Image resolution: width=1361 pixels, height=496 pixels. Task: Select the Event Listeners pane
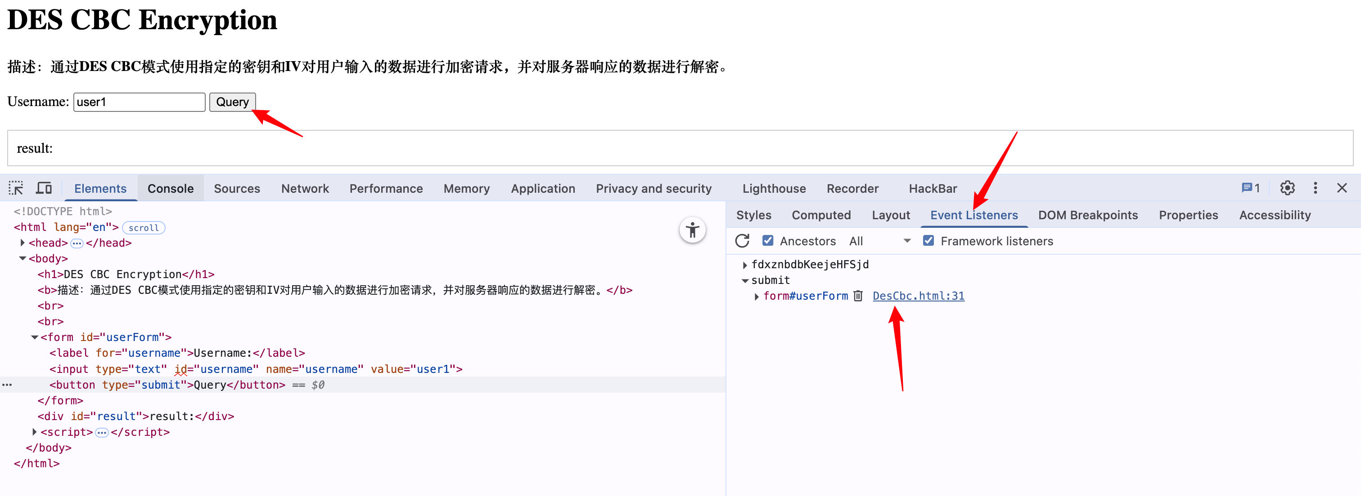click(974, 215)
